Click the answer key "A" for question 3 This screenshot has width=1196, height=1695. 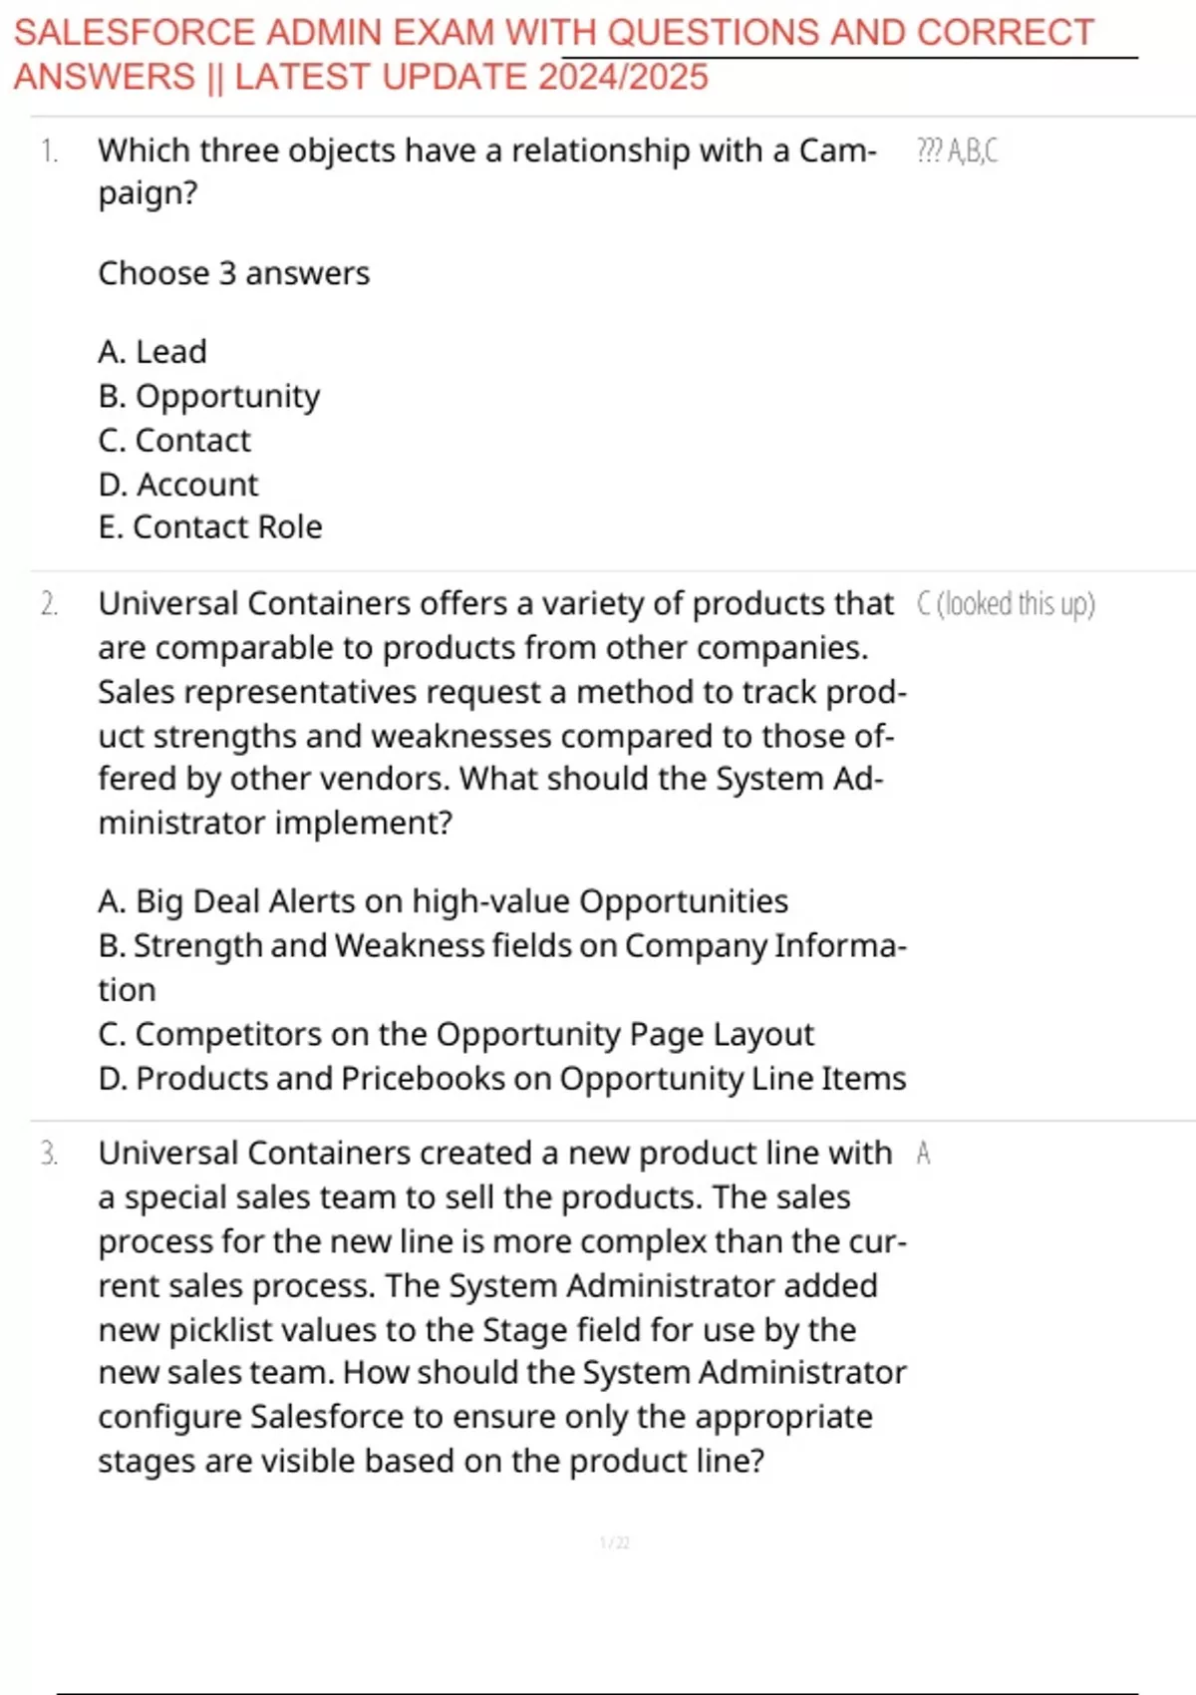pyautogui.click(x=923, y=1154)
